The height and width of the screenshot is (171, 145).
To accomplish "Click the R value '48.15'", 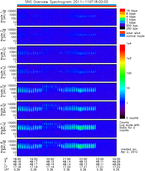I will point(50,162).
